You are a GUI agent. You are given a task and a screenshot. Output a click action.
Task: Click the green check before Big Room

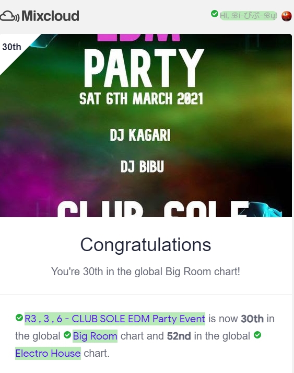(x=67, y=335)
